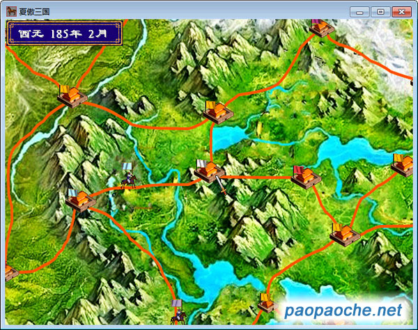This screenshot has width=418, height=330.
Task: Close the 夏傲三国 game window
Action: point(401,12)
